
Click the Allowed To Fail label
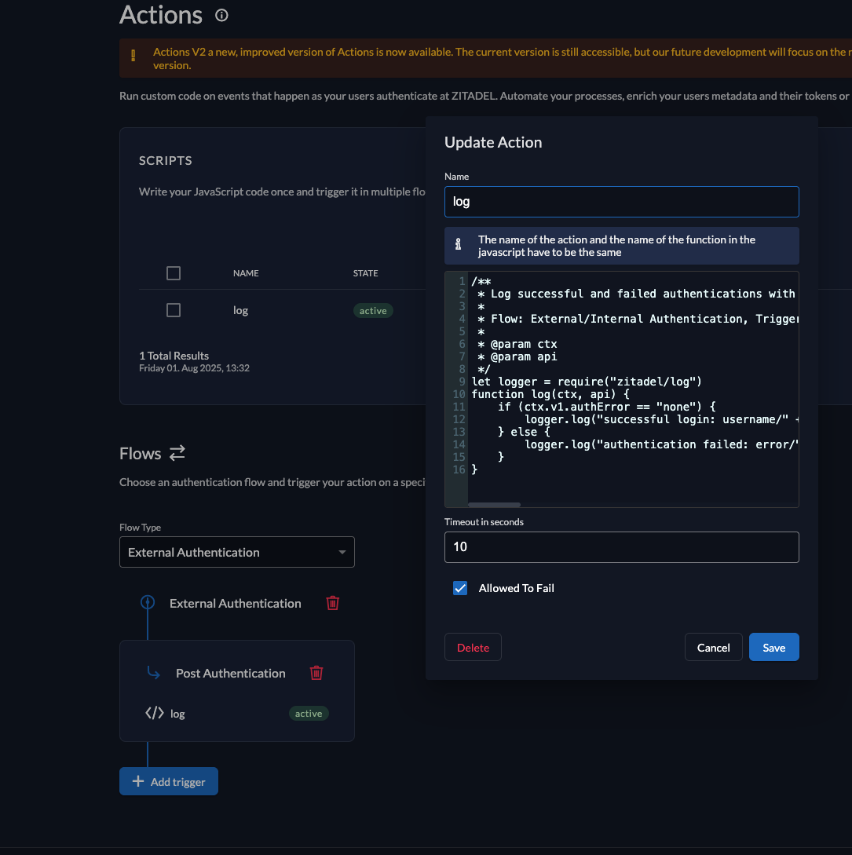pos(517,588)
